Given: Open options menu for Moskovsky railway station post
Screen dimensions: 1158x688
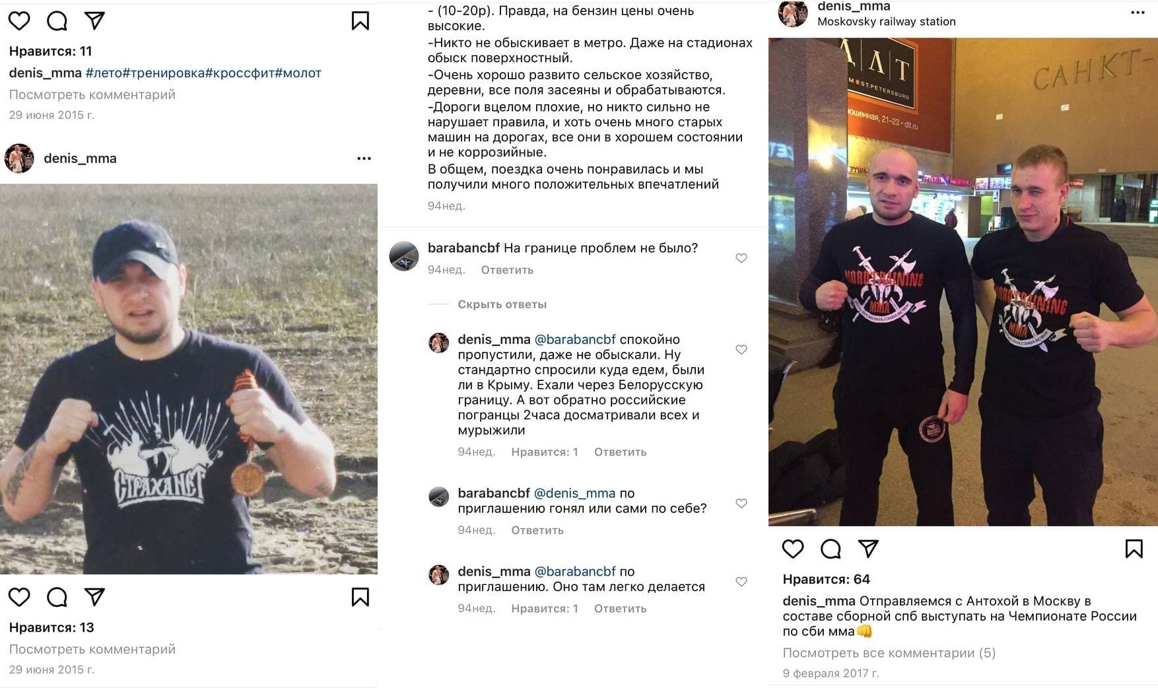Looking at the screenshot, I should (1138, 13).
